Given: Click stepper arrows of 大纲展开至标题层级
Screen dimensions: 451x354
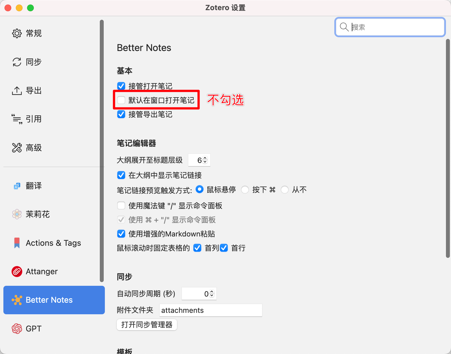Looking at the screenshot, I should [x=205, y=160].
